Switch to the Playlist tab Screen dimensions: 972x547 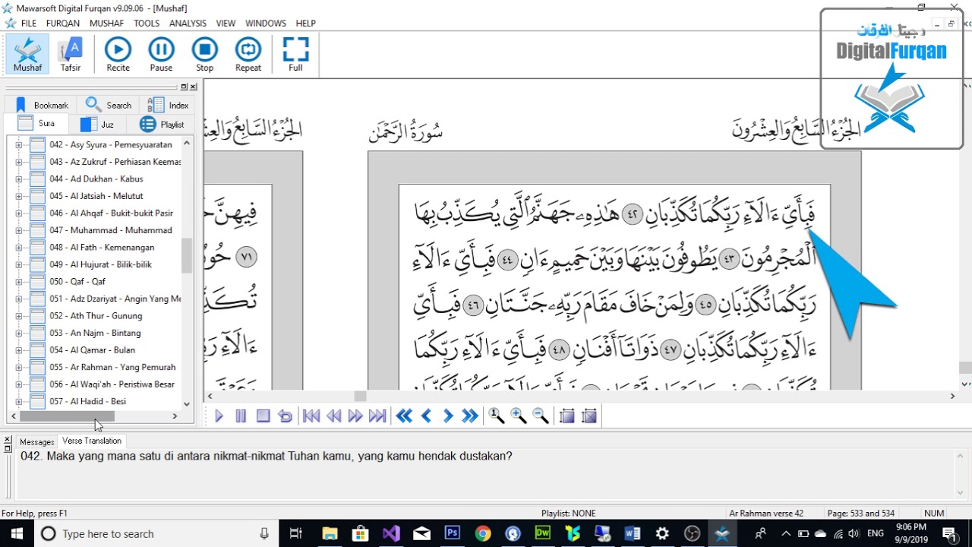[x=162, y=125]
